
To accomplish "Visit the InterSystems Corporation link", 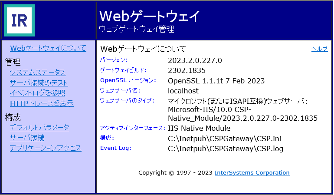I will pyautogui.click(x=252, y=173).
